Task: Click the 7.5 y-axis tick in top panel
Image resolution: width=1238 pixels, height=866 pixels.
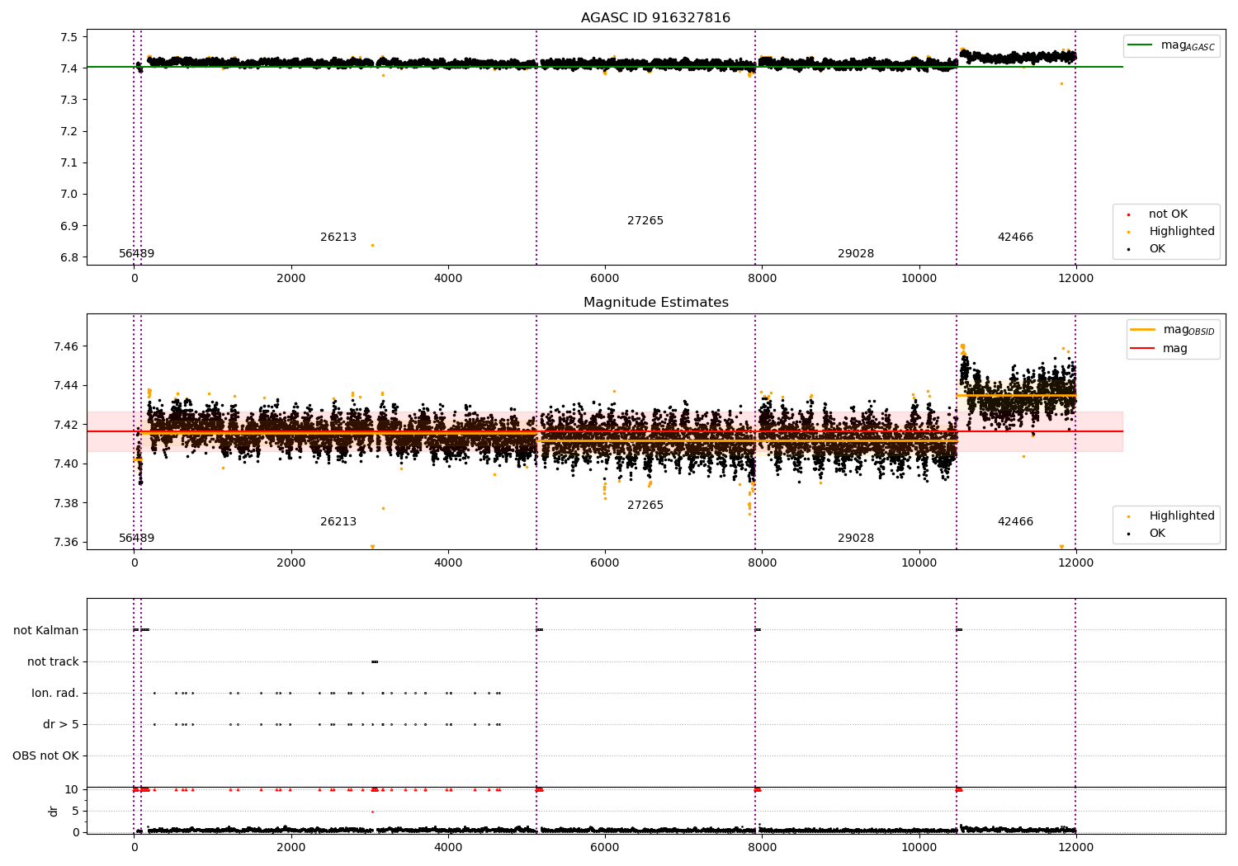Action: [x=69, y=37]
